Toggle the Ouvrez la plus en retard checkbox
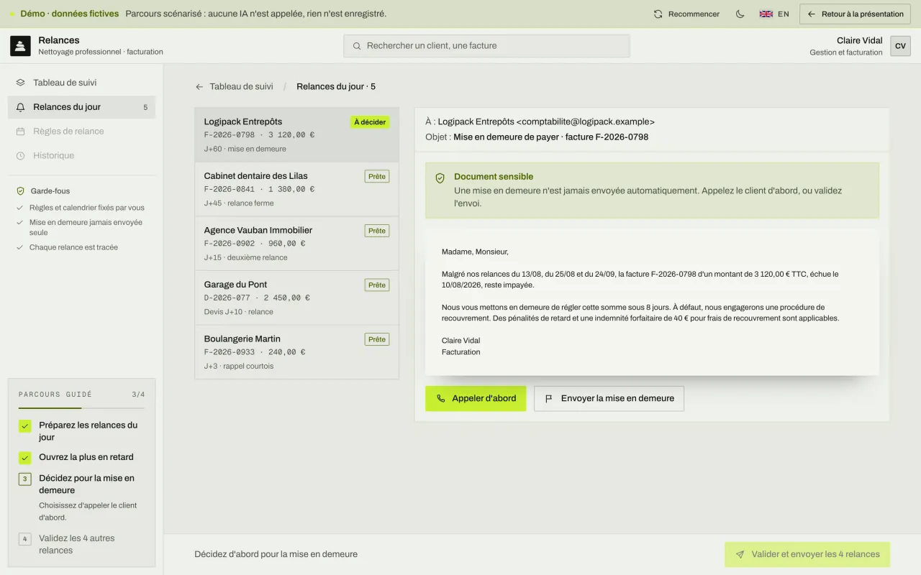This screenshot has width=921, height=575. pos(25,458)
